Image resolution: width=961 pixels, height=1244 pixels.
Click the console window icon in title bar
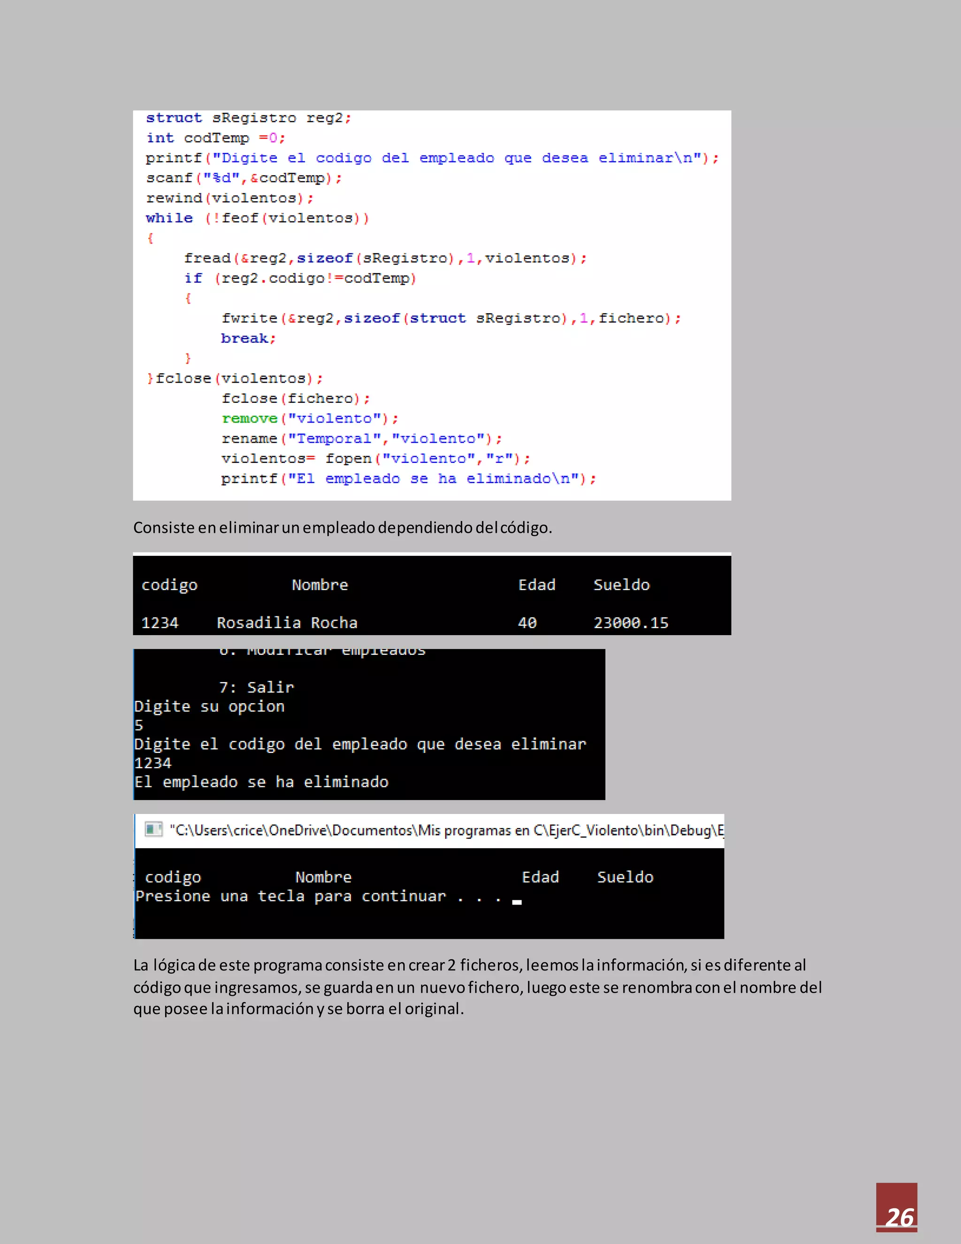click(153, 829)
